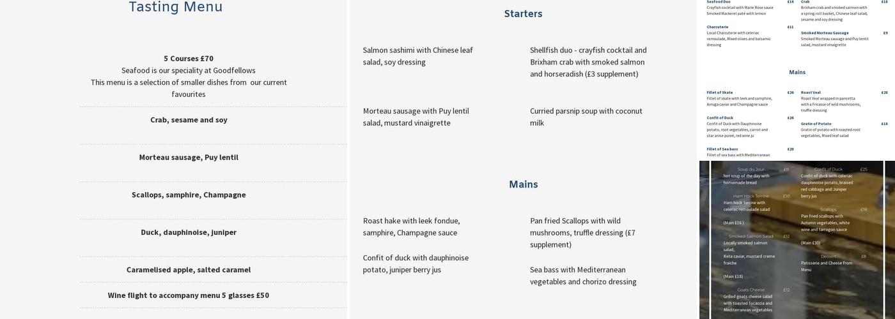
Task: Click the Tasting Menu heading
Action: pos(176,7)
